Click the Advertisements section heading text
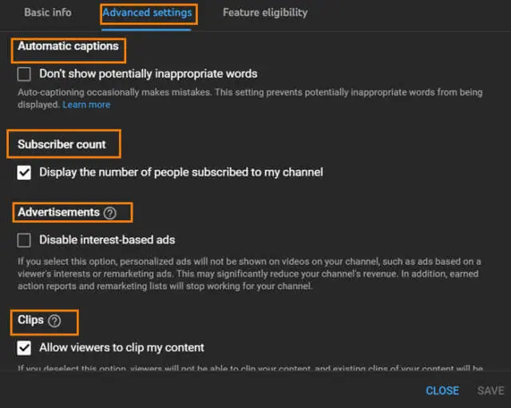 pyautogui.click(x=58, y=212)
